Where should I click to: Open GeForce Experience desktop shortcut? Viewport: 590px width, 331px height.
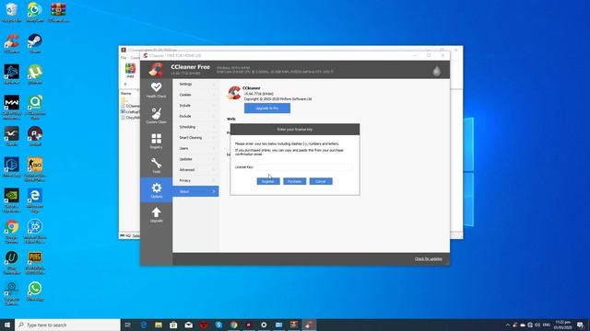(12, 200)
